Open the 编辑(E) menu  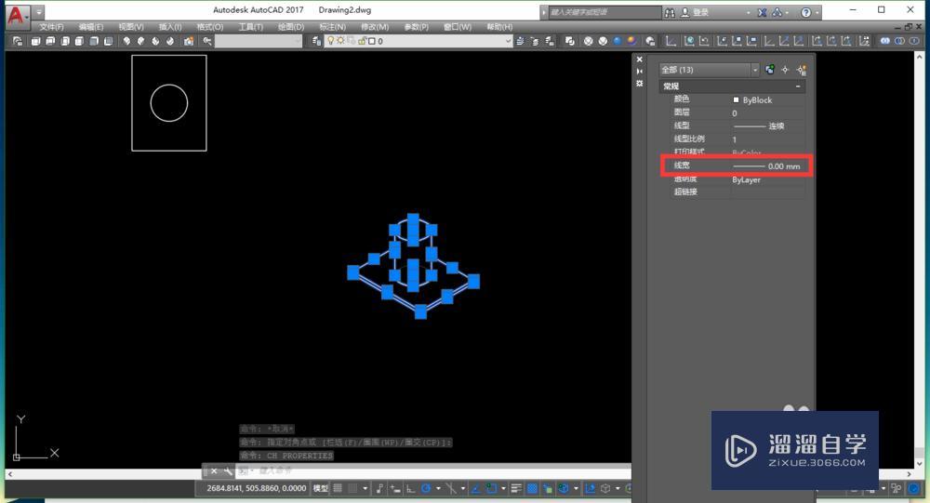pos(91,27)
